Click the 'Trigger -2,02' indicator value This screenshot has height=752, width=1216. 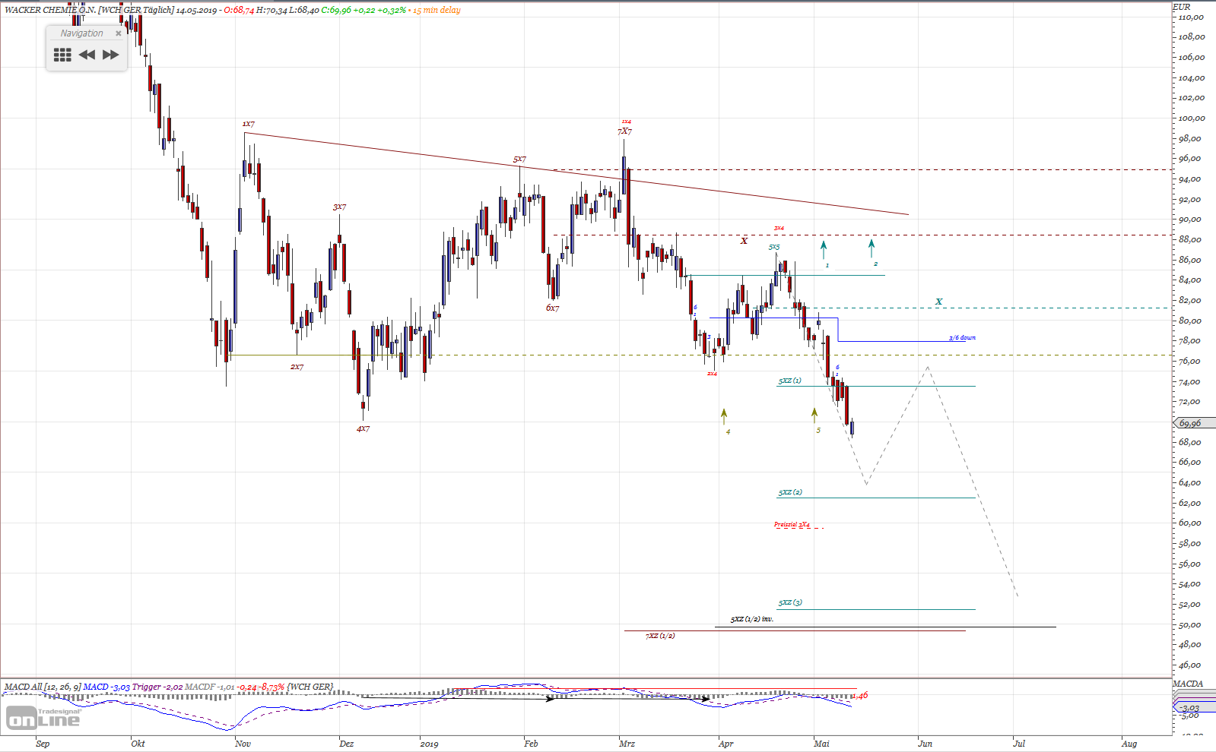[157, 687]
